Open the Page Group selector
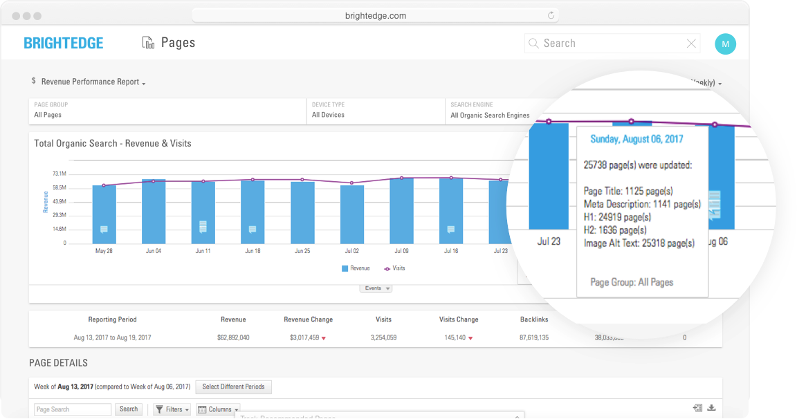Viewport: 797px width, 419px height. coord(167,111)
